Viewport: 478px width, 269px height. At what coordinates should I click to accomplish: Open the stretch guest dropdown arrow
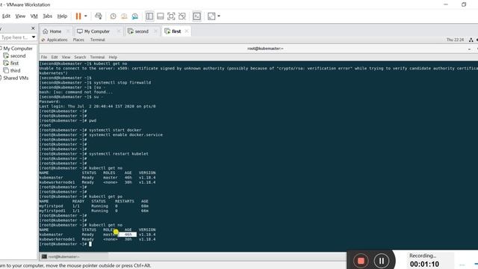click(219, 16)
